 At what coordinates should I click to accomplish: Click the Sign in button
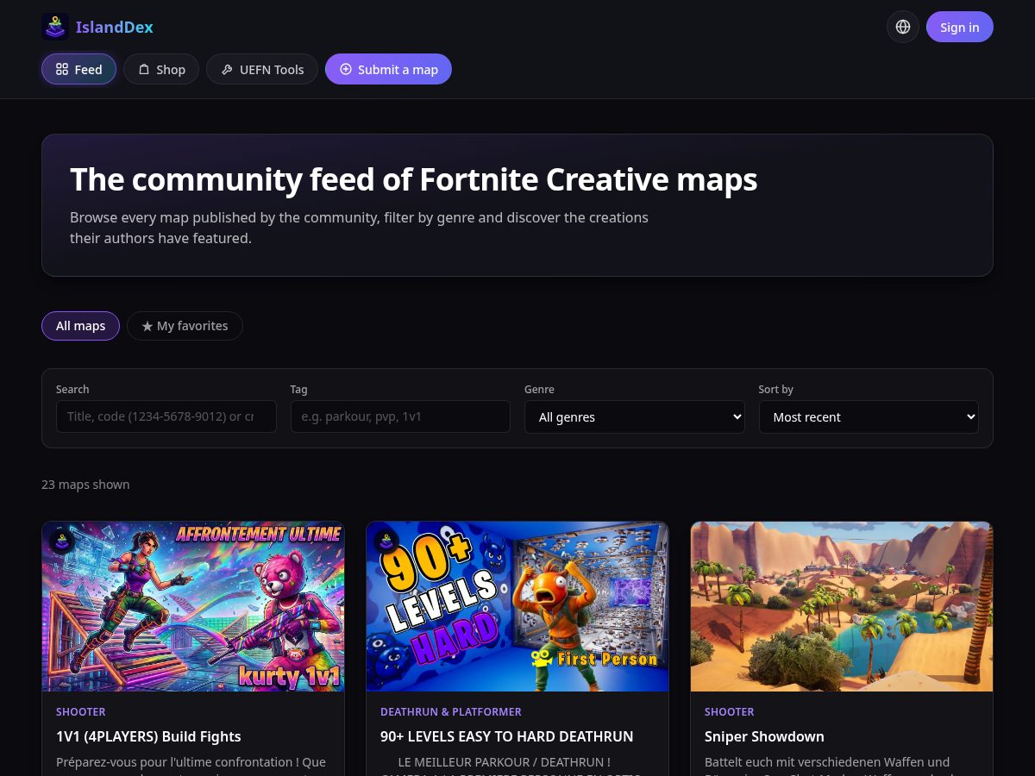959,27
